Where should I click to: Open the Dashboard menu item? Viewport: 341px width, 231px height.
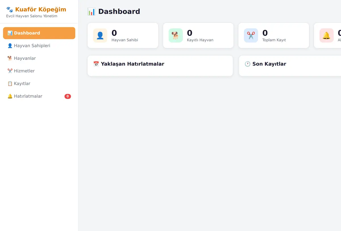39,33
